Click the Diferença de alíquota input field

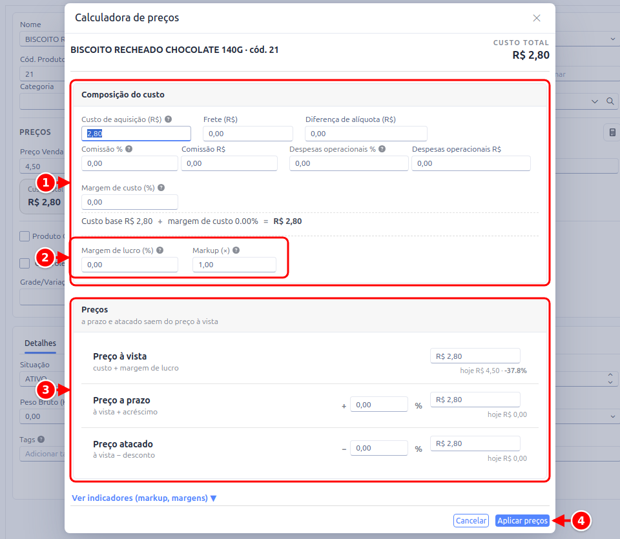(x=366, y=134)
